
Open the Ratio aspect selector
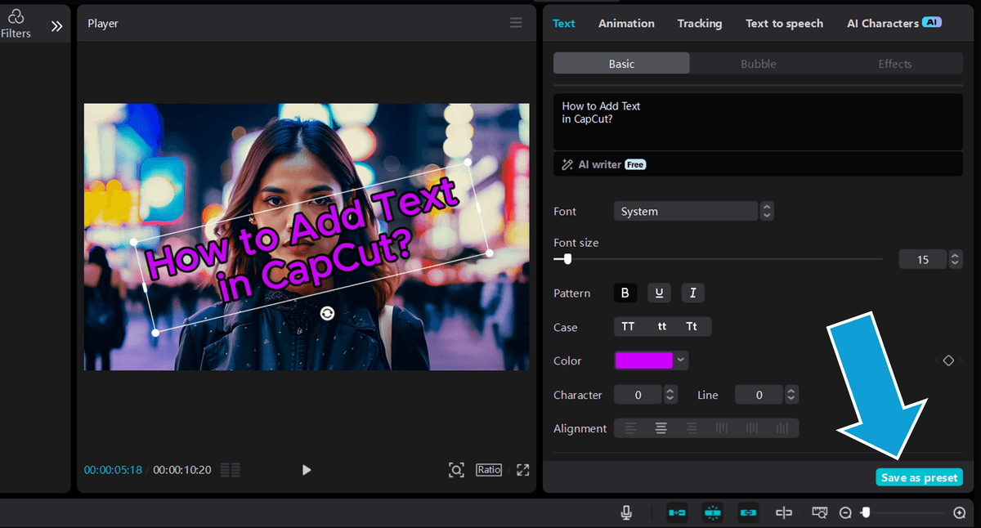tap(489, 470)
